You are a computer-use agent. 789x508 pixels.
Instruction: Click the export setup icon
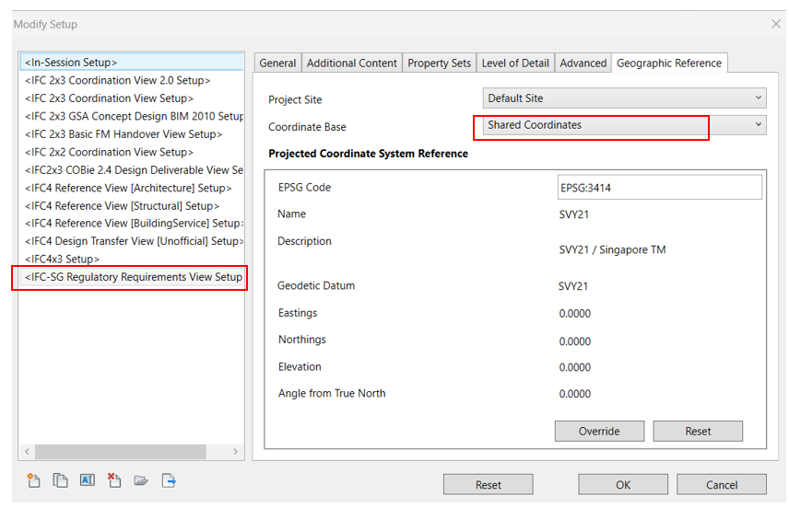(169, 479)
